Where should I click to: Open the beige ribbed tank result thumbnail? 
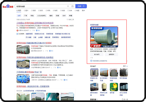click(x=23, y=64)
